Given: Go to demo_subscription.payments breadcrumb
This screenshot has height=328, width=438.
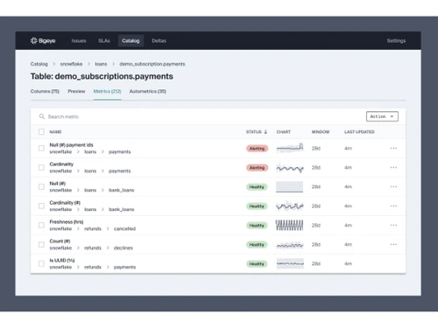Looking at the screenshot, I should coord(152,64).
